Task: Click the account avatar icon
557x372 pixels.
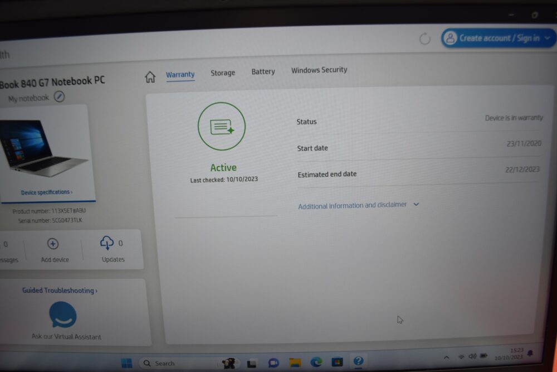Action: (450, 38)
